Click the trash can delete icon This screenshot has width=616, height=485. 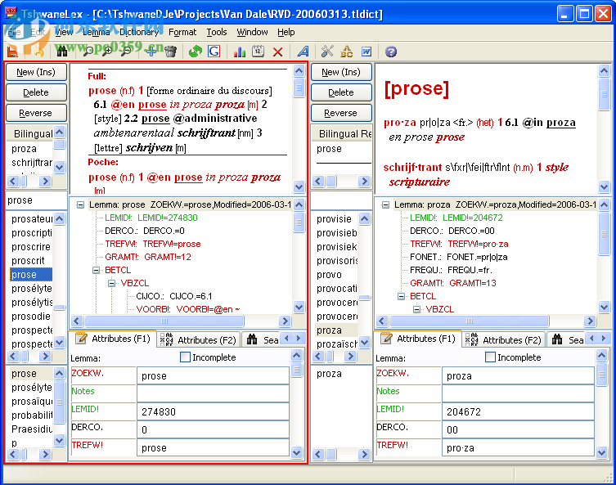point(170,52)
